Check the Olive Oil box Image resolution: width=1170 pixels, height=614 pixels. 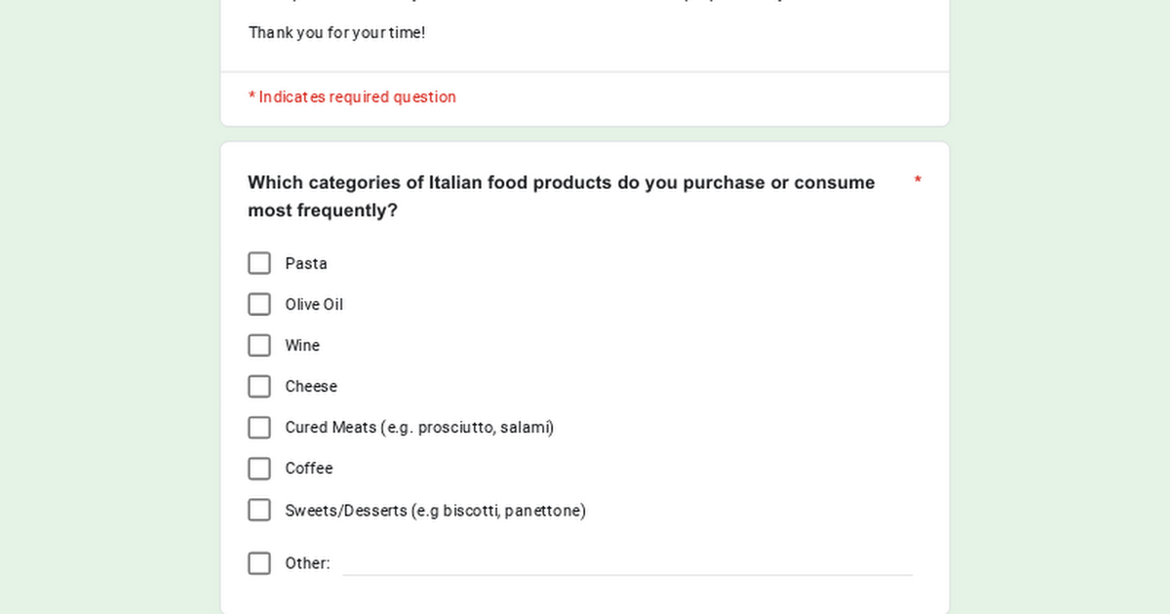tap(259, 304)
